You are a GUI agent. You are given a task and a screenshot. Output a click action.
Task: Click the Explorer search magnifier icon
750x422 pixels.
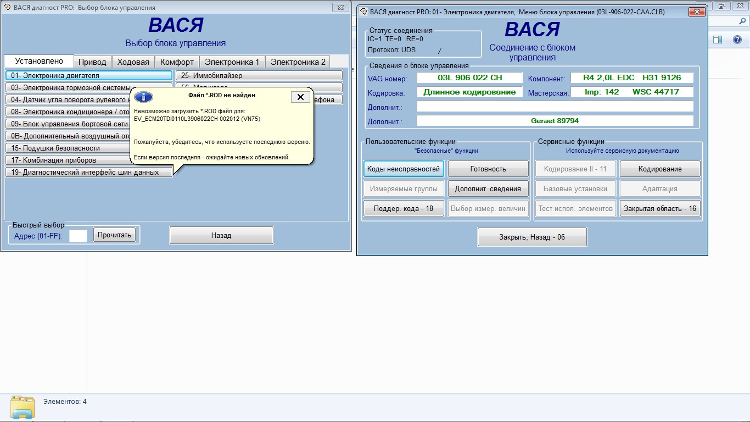[742, 21]
